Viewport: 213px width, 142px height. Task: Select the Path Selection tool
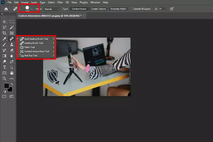pyautogui.click(x=11, y=67)
